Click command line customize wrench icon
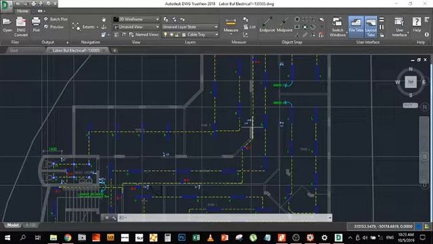This screenshot has width=433, height=244. click(114, 218)
